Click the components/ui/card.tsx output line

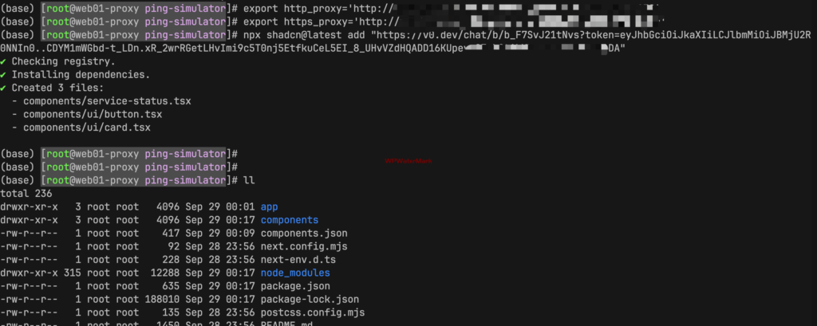81,128
